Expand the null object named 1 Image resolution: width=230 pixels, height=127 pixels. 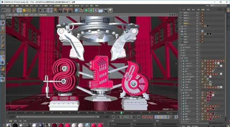(182, 53)
